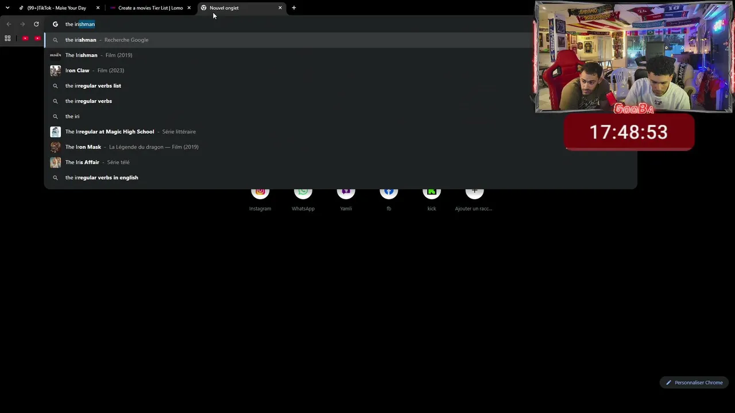
Task: Switch to the TikTok - Make Your Day tab
Action: [57, 8]
